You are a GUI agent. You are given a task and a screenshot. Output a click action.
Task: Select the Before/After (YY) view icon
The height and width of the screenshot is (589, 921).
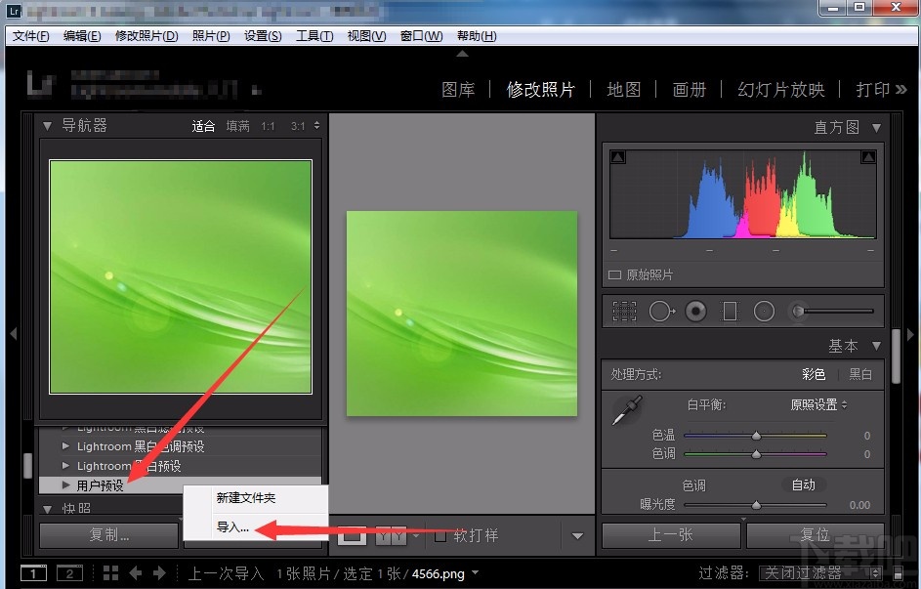point(391,534)
